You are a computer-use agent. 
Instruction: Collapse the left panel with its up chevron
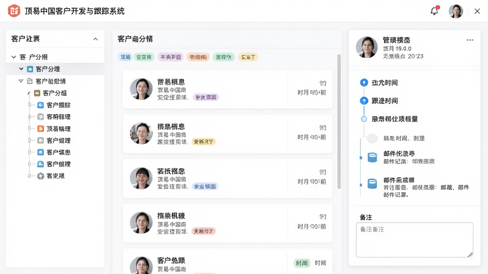95,39
